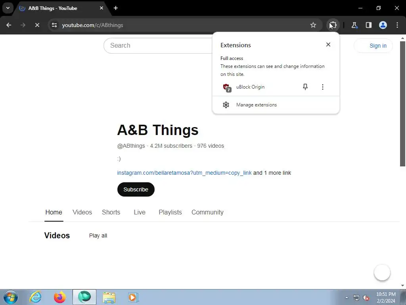This screenshot has height=305, width=406.
Task: Click the YouTube Search field
Action: 158,46
